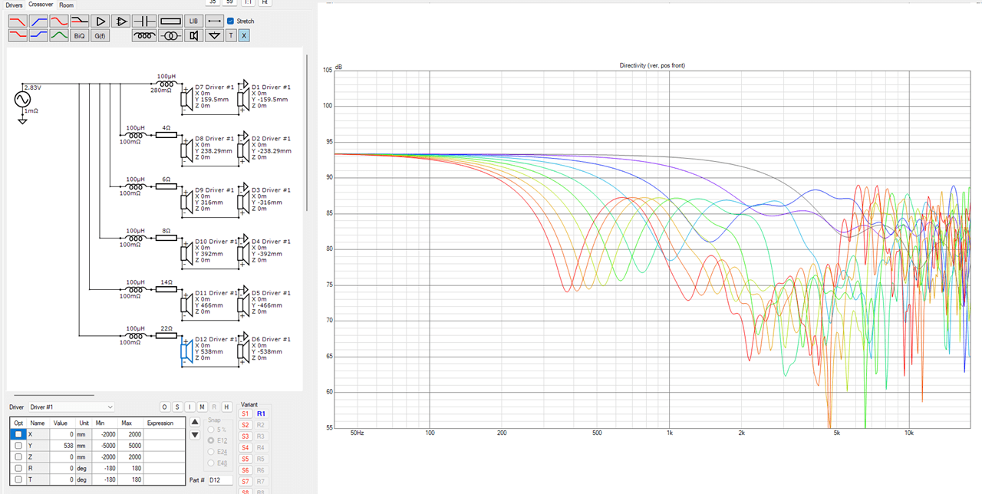
Task: Check the Opt box for X row
Action: coord(18,434)
